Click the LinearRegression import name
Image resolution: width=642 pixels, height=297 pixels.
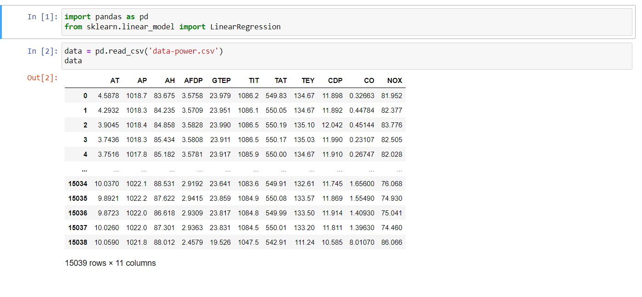click(x=246, y=27)
